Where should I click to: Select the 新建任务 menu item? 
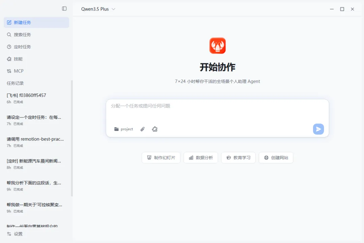pos(36,23)
